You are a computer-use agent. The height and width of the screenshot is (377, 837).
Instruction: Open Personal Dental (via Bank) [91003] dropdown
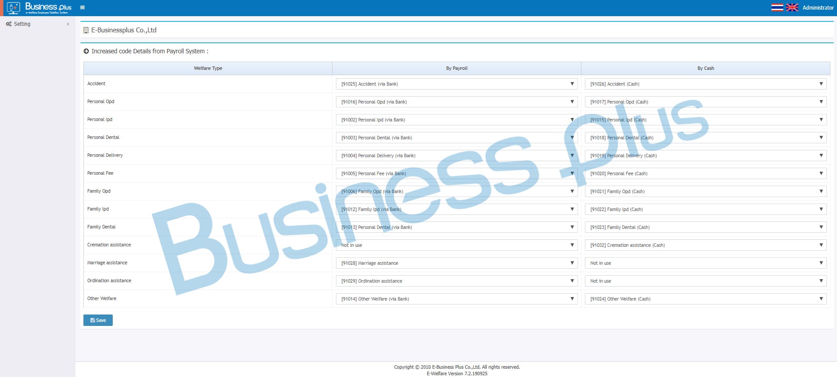(x=457, y=138)
